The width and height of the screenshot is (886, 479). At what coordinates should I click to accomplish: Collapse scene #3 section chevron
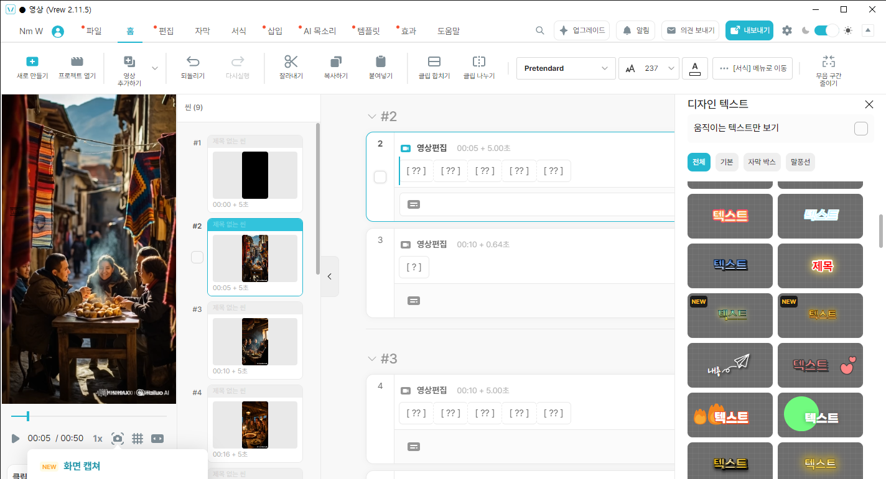pos(372,358)
